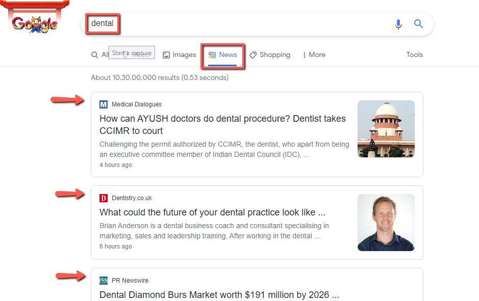Click the blue magnifying glass search icon
This screenshot has width=479, height=301.
pyautogui.click(x=418, y=23)
